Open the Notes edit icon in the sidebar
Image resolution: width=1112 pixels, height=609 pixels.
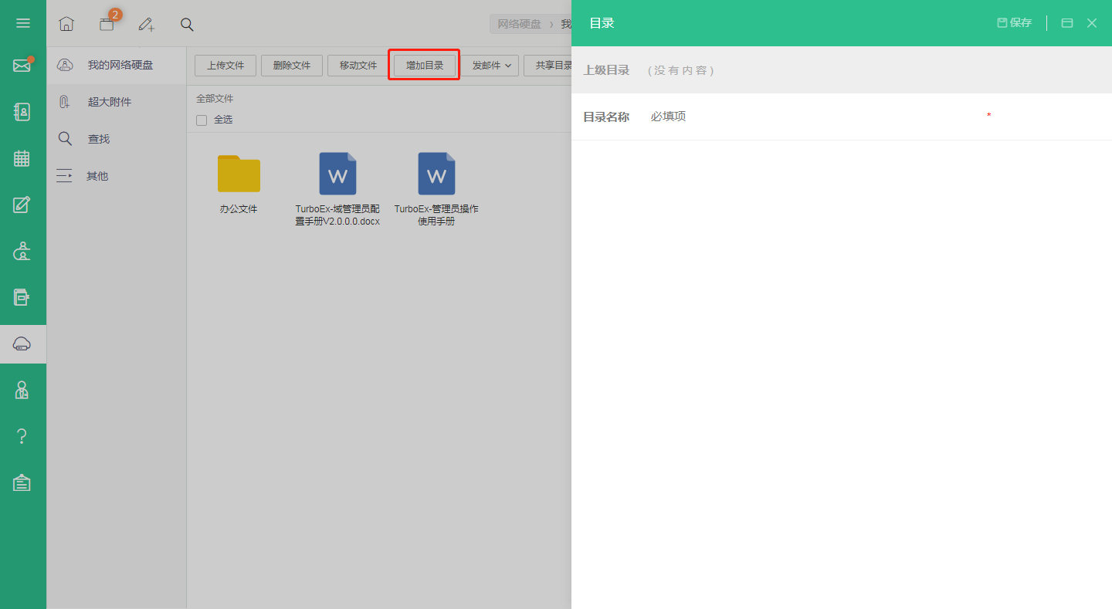point(22,205)
